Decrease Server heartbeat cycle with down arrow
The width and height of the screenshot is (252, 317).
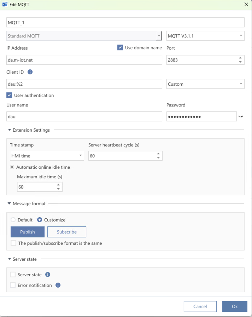pos(158,158)
